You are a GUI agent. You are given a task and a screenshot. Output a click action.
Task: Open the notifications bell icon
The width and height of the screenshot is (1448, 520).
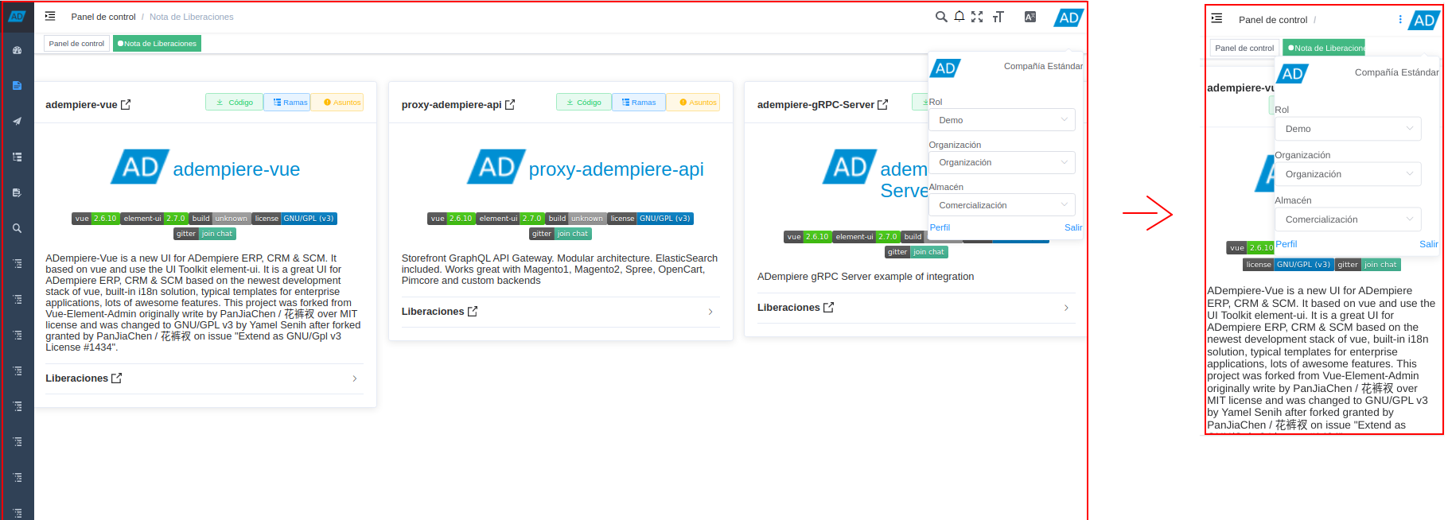point(959,17)
